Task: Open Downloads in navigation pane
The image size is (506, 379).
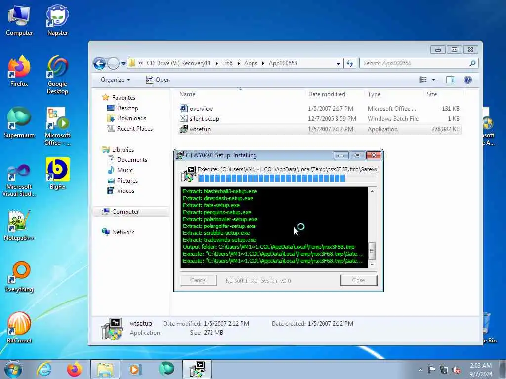Action: click(x=131, y=118)
